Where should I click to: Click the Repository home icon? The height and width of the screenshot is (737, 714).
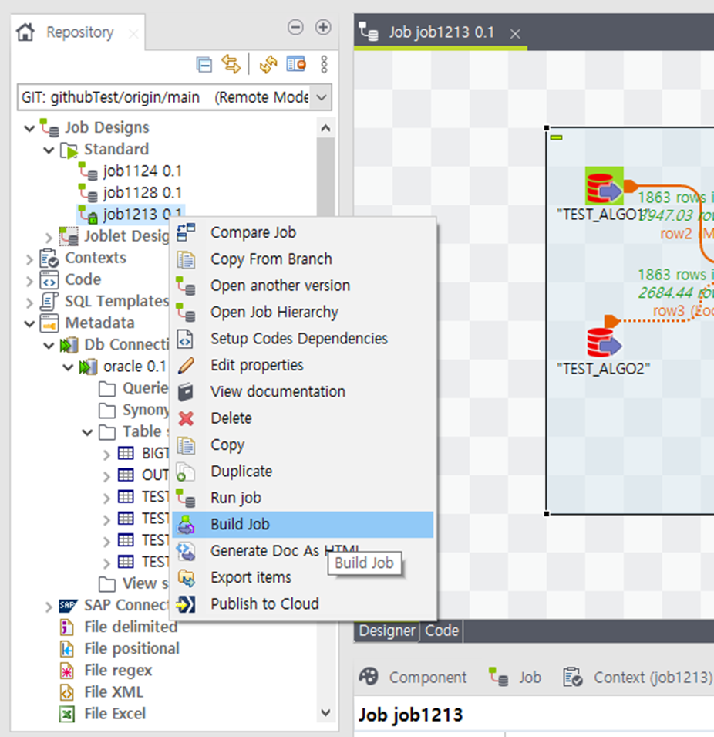(x=25, y=32)
